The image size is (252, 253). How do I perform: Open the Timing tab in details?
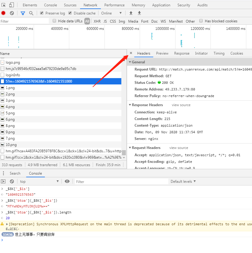tap(219, 53)
